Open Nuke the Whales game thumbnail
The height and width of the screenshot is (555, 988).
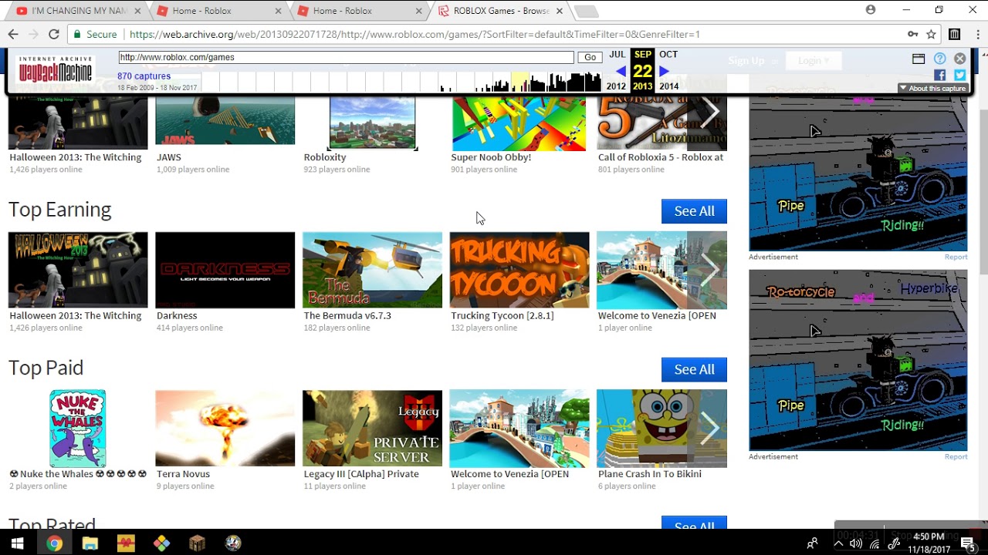pos(77,428)
